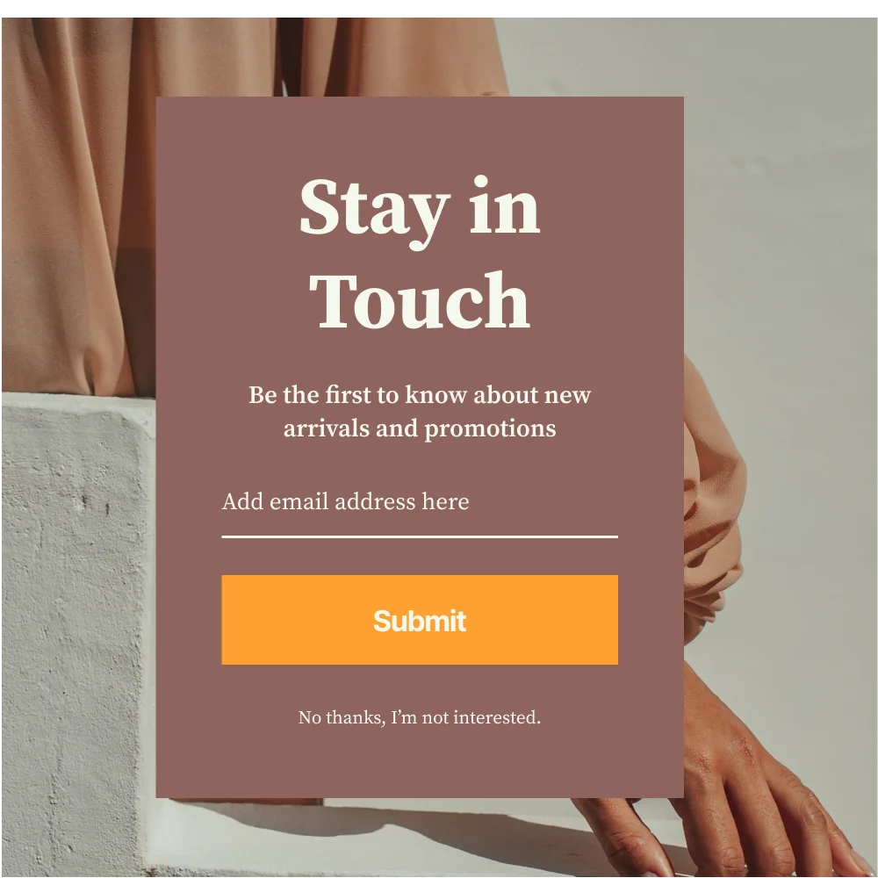The height and width of the screenshot is (878, 878).
Task: Click the 'arrivals and promotions' text line
Action: [420, 429]
